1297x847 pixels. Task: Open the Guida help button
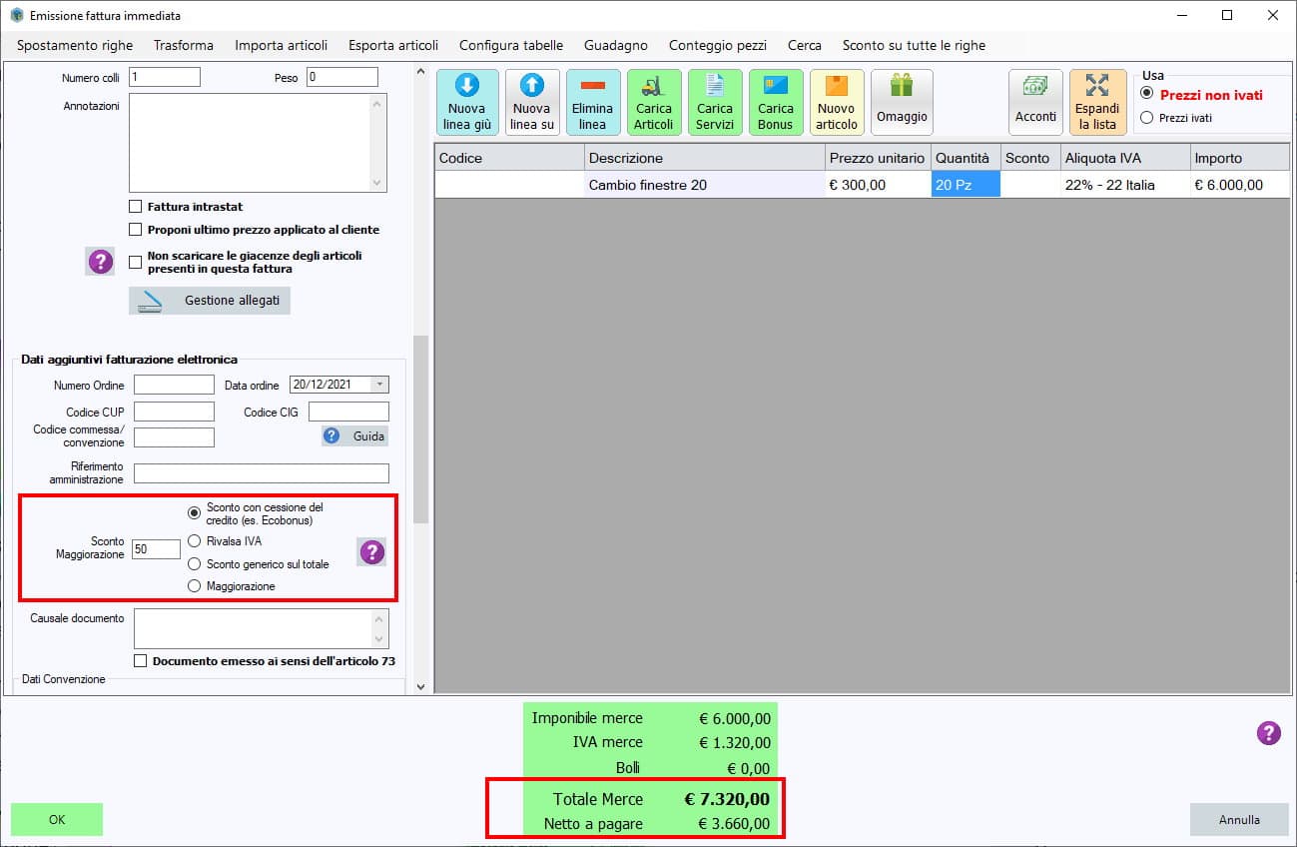tap(354, 436)
